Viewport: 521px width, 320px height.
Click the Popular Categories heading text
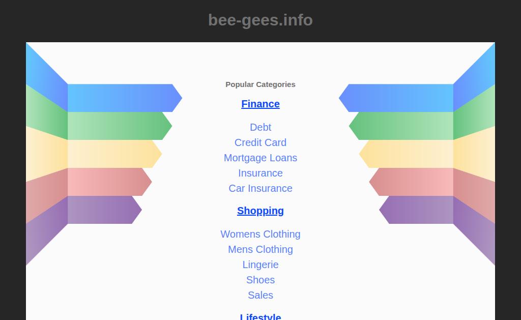tap(260, 84)
